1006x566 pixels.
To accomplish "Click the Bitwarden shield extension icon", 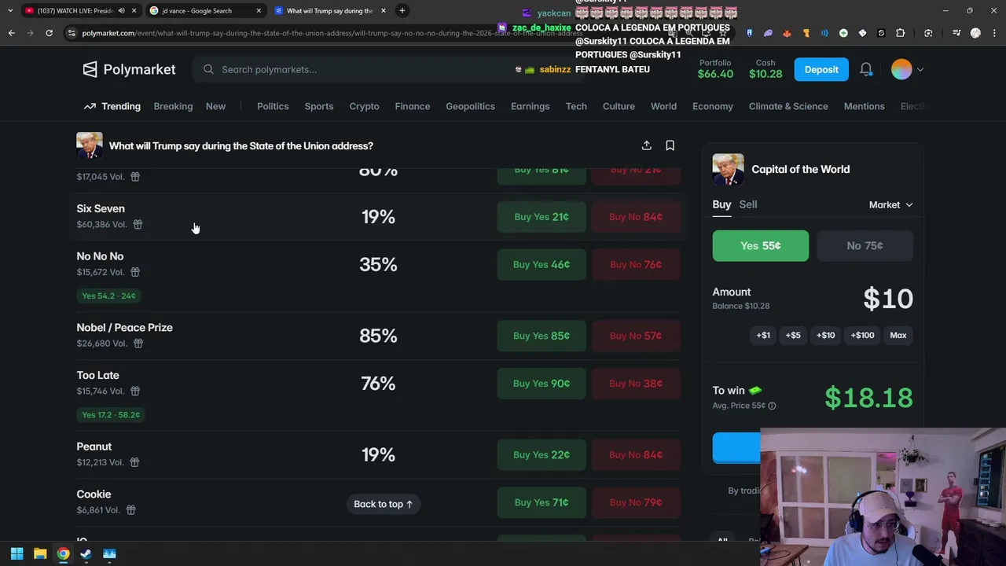I will click(749, 33).
